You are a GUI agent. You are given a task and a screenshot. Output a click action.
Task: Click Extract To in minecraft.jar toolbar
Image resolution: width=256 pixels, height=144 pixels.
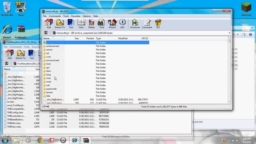point(60,24)
